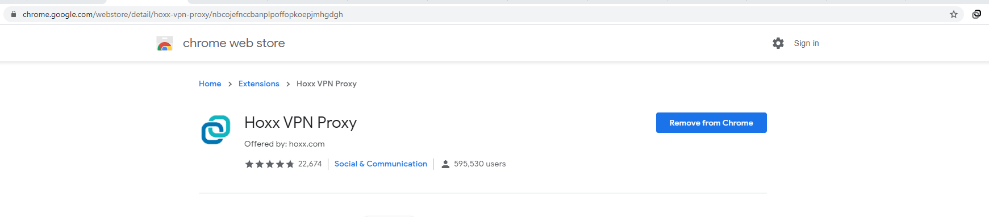Click the Chrome Web Store rainbow logo
Screen dimensions: 989x217
[165, 43]
